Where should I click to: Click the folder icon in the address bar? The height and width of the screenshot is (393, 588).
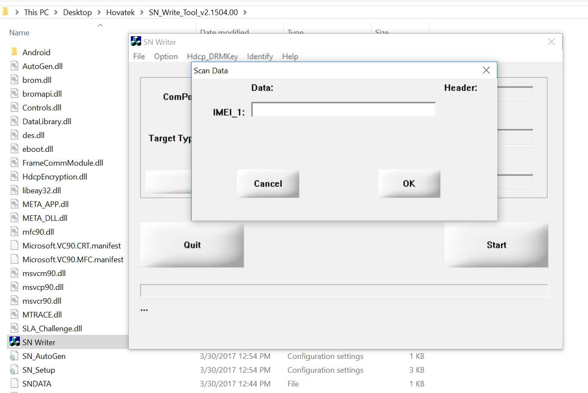(x=5, y=12)
